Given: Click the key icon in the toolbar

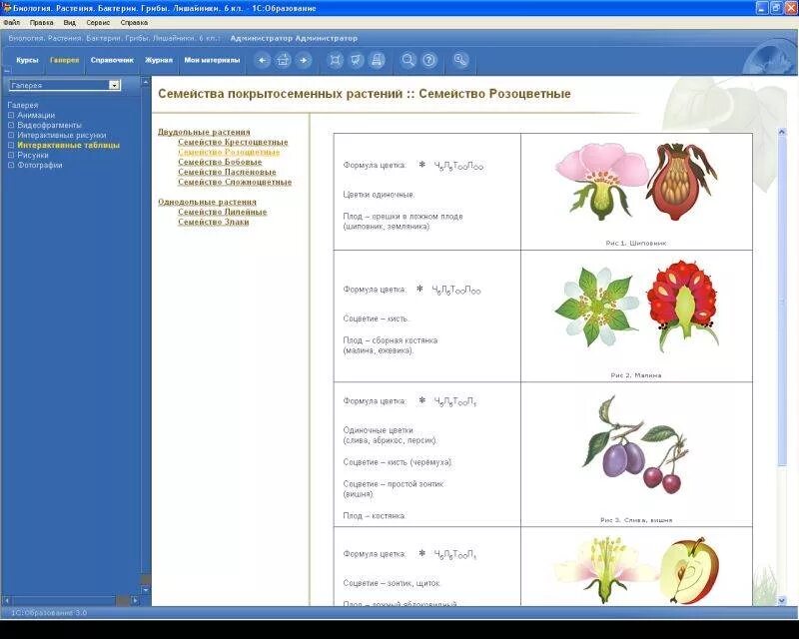Looking at the screenshot, I should pyautogui.click(x=460, y=60).
